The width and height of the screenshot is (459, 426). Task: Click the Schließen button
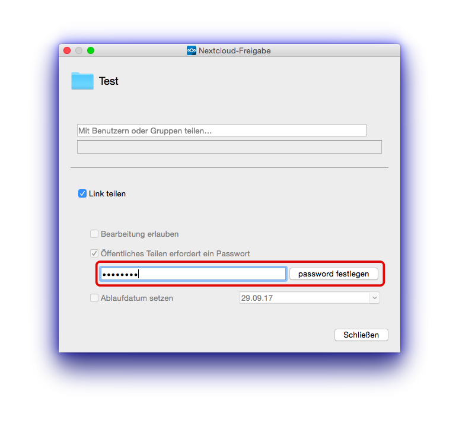click(x=361, y=335)
